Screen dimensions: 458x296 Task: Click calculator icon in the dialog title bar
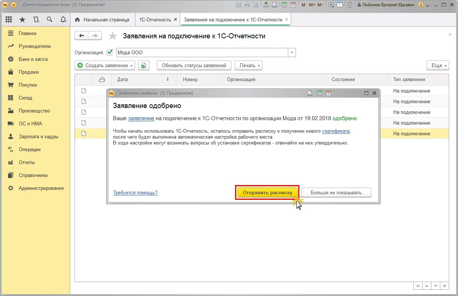[320, 93]
